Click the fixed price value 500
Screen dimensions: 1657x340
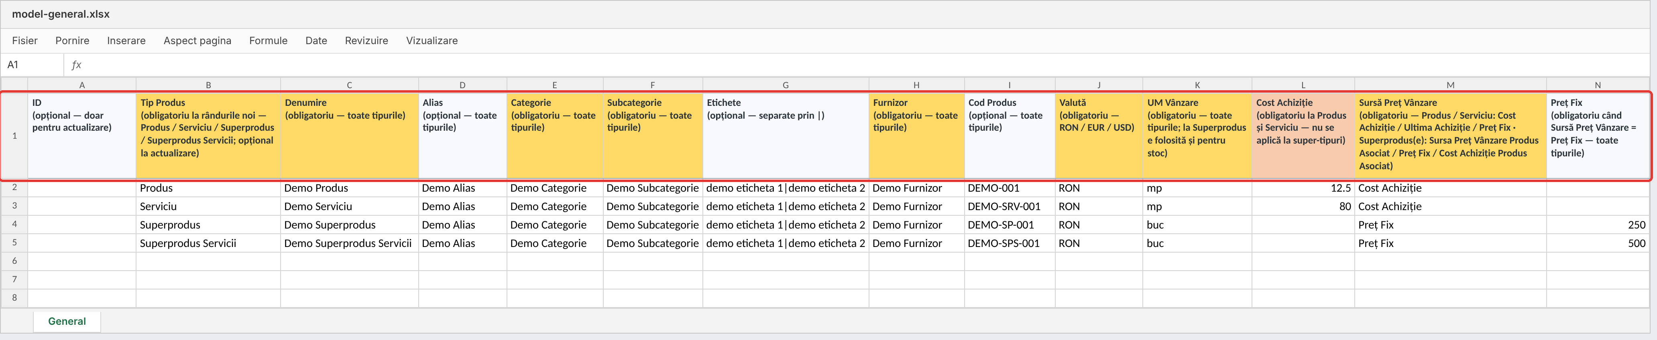(1598, 243)
